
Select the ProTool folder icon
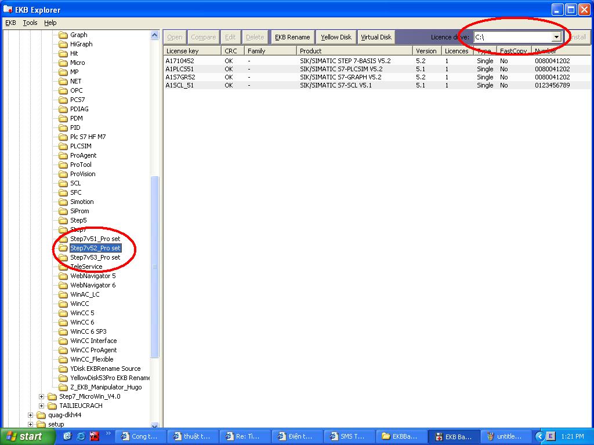pos(63,165)
